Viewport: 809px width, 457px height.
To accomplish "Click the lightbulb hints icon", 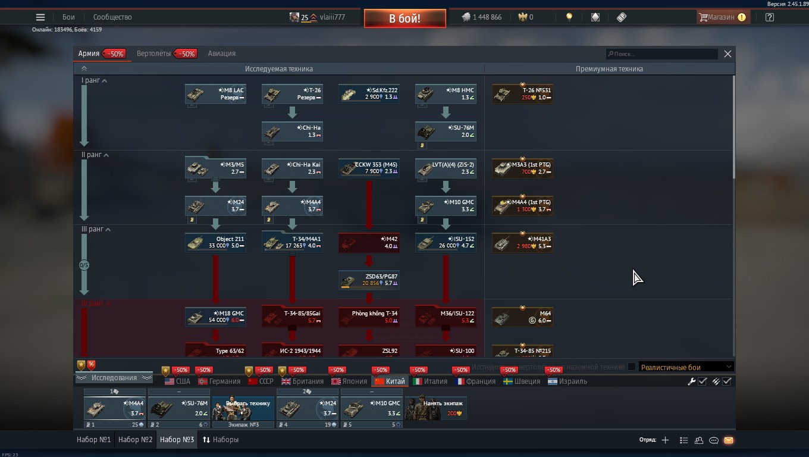I will [569, 17].
